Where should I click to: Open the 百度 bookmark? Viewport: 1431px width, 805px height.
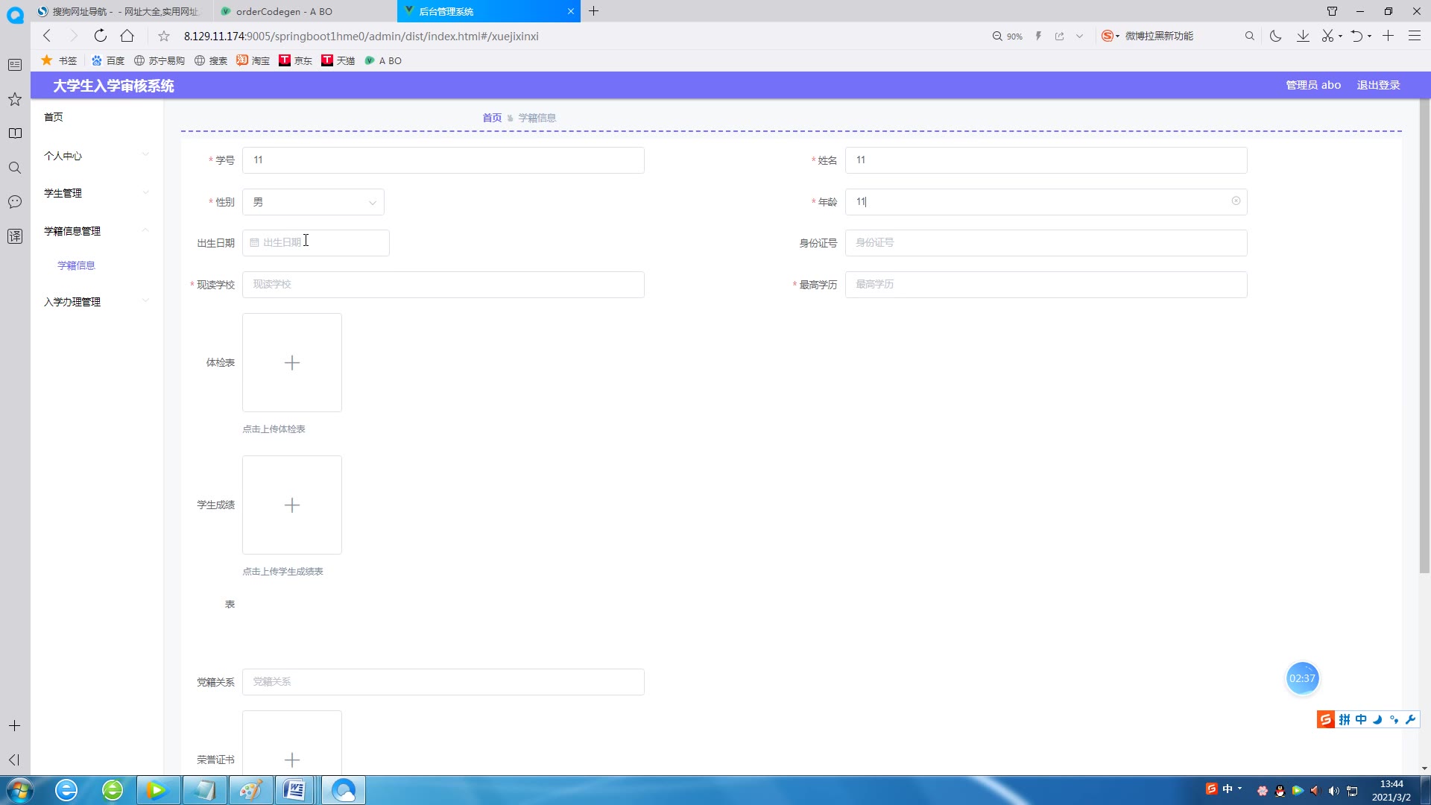(108, 60)
